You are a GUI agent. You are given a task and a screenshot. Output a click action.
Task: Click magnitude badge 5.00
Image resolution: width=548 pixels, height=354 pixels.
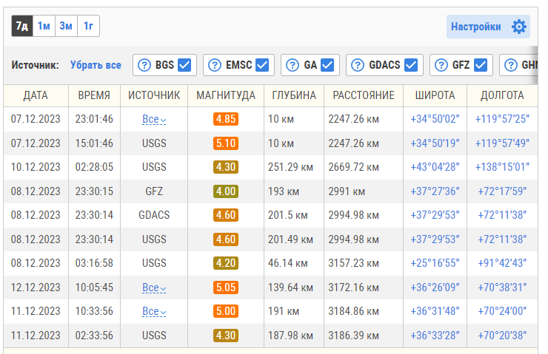pyautogui.click(x=226, y=311)
